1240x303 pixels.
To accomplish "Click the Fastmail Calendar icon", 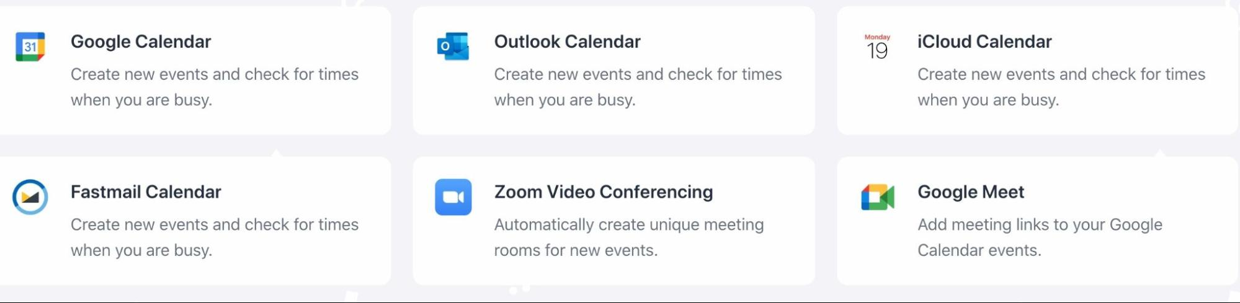I will click(30, 197).
